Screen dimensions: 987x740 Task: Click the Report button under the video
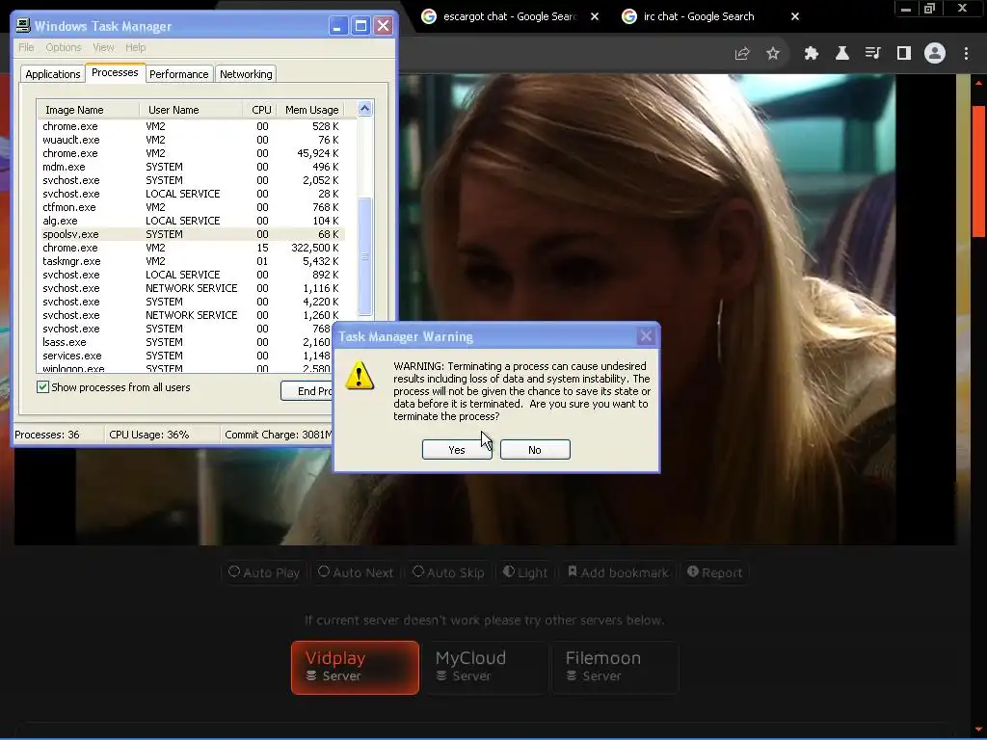714,572
